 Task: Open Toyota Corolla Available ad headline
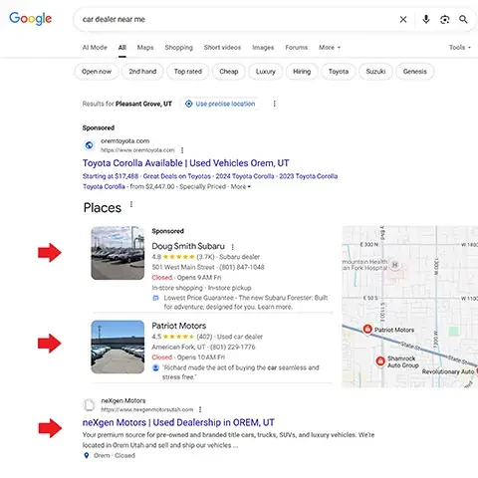[185, 163]
